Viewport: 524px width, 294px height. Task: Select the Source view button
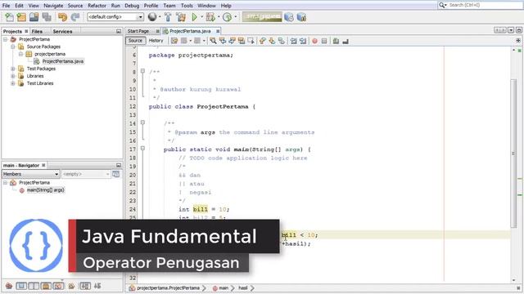pyautogui.click(x=135, y=40)
